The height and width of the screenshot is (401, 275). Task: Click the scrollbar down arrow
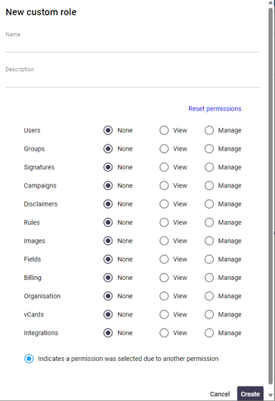click(270, 396)
